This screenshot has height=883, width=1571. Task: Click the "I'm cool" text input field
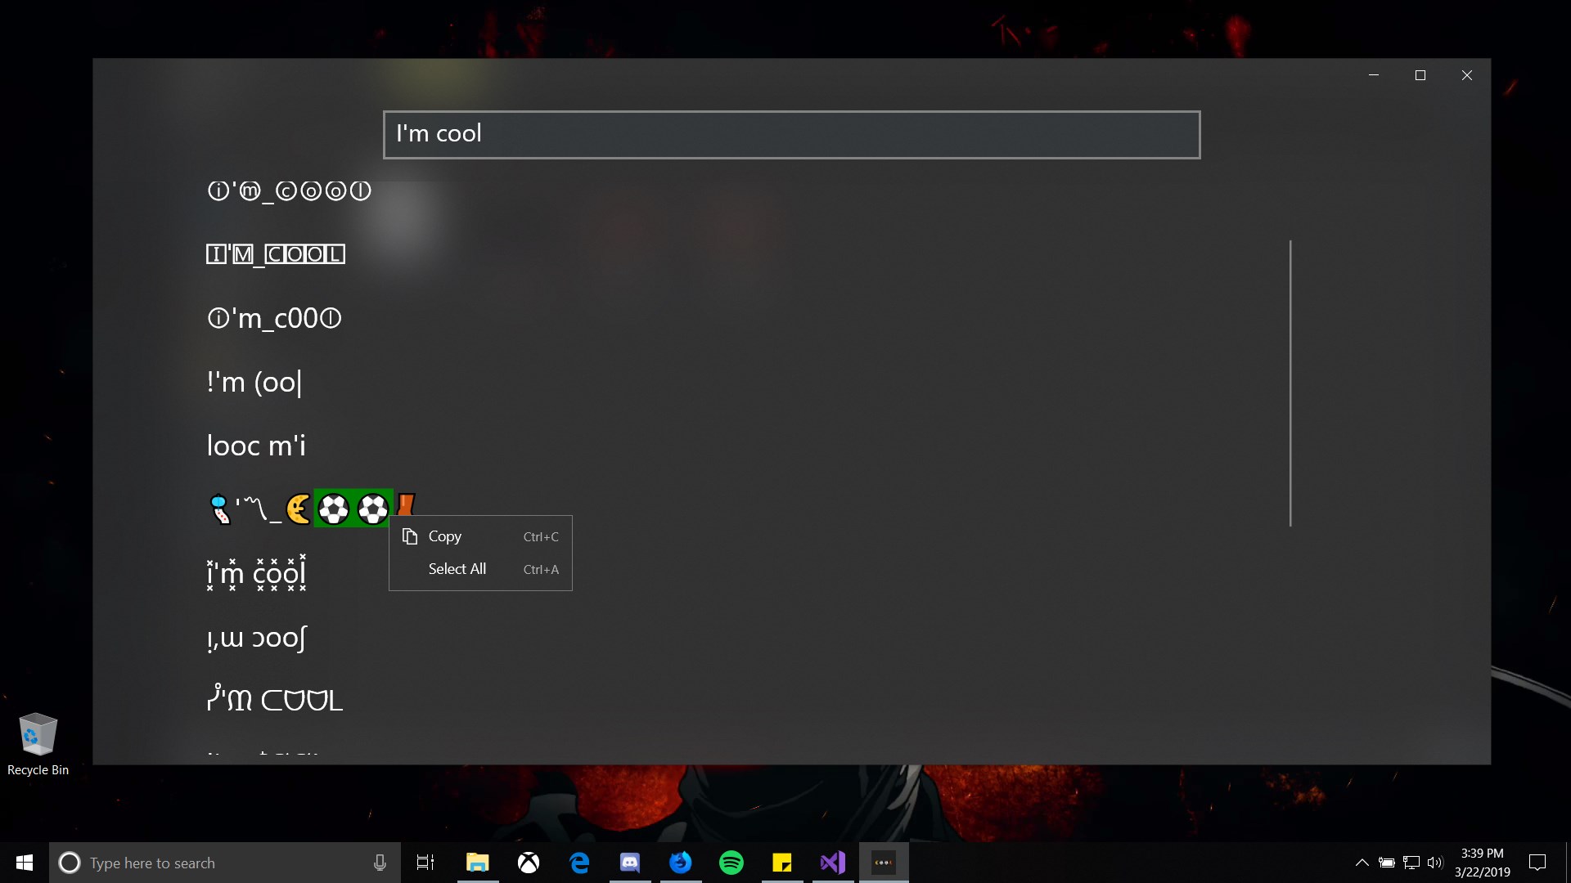(790, 135)
